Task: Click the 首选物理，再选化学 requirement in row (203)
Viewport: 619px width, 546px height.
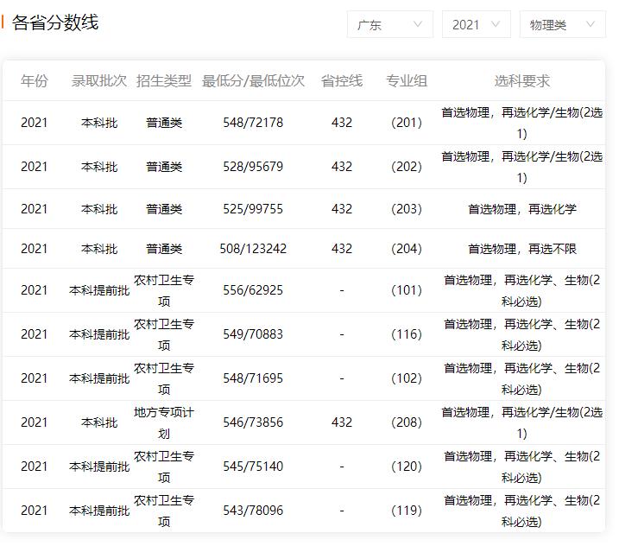Action: coord(522,209)
